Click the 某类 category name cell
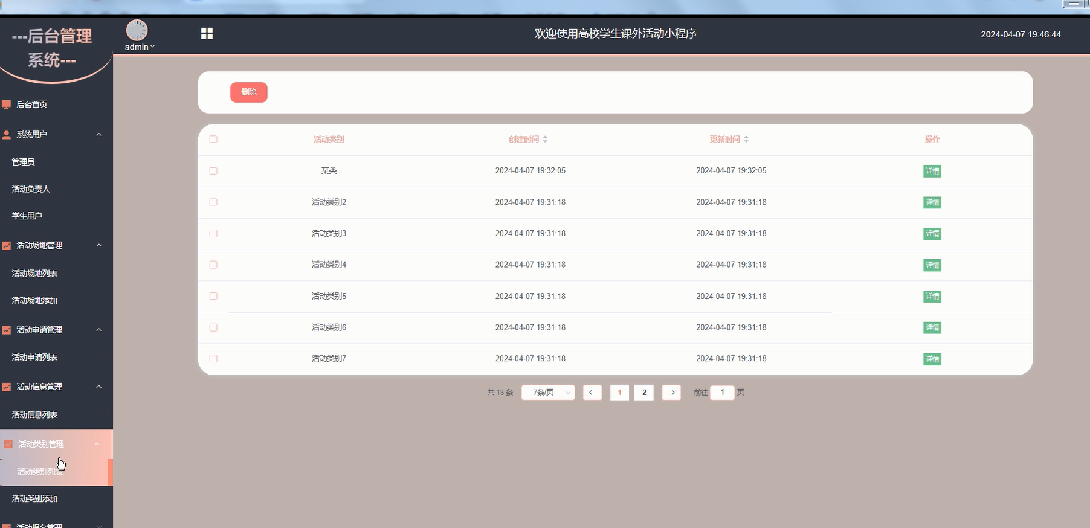The height and width of the screenshot is (528, 1090). point(329,171)
